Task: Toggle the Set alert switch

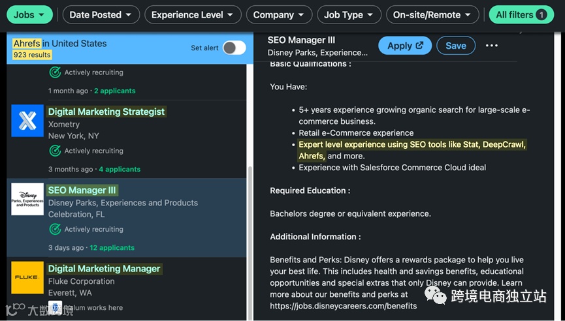Action: pos(234,48)
